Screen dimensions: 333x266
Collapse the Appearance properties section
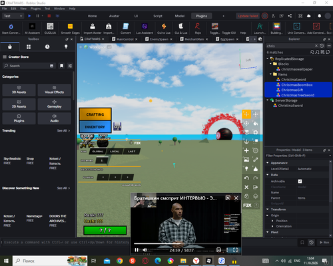(268, 163)
